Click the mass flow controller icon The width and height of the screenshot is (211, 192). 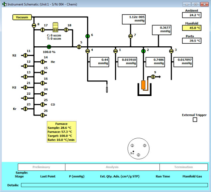point(55,26)
